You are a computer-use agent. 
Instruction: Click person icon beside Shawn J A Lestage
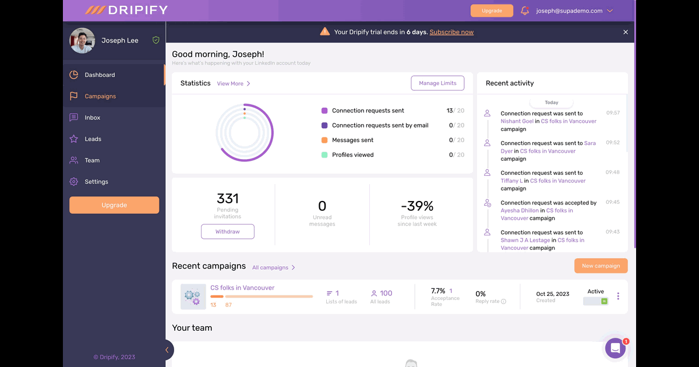488,232
